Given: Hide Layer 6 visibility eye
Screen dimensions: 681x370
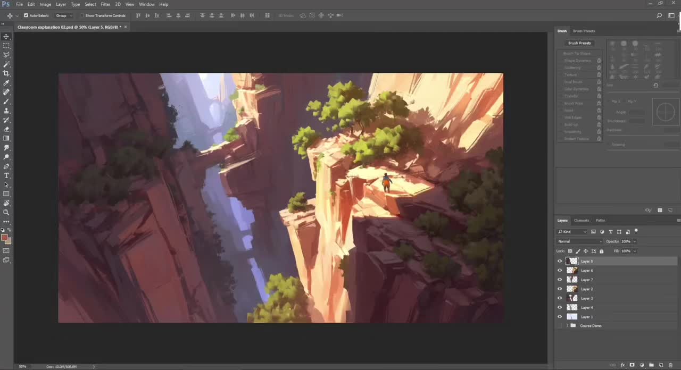Looking at the screenshot, I should pos(560,271).
